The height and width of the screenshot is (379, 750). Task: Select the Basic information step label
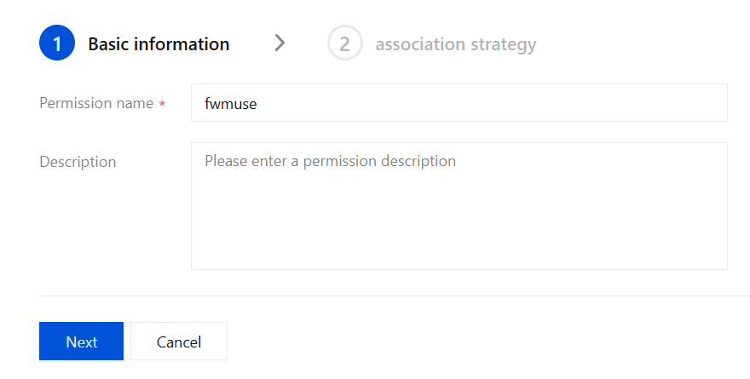click(159, 44)
